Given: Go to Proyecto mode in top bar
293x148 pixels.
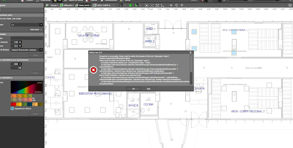Looking at the screenshot, I should coord(28,1).
